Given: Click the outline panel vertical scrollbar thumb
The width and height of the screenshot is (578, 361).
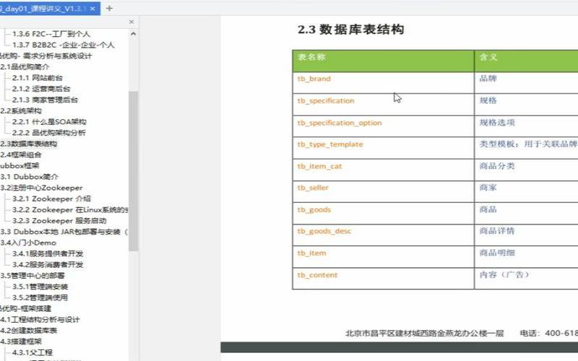Looking at the screenshot, I should (133, 171).
